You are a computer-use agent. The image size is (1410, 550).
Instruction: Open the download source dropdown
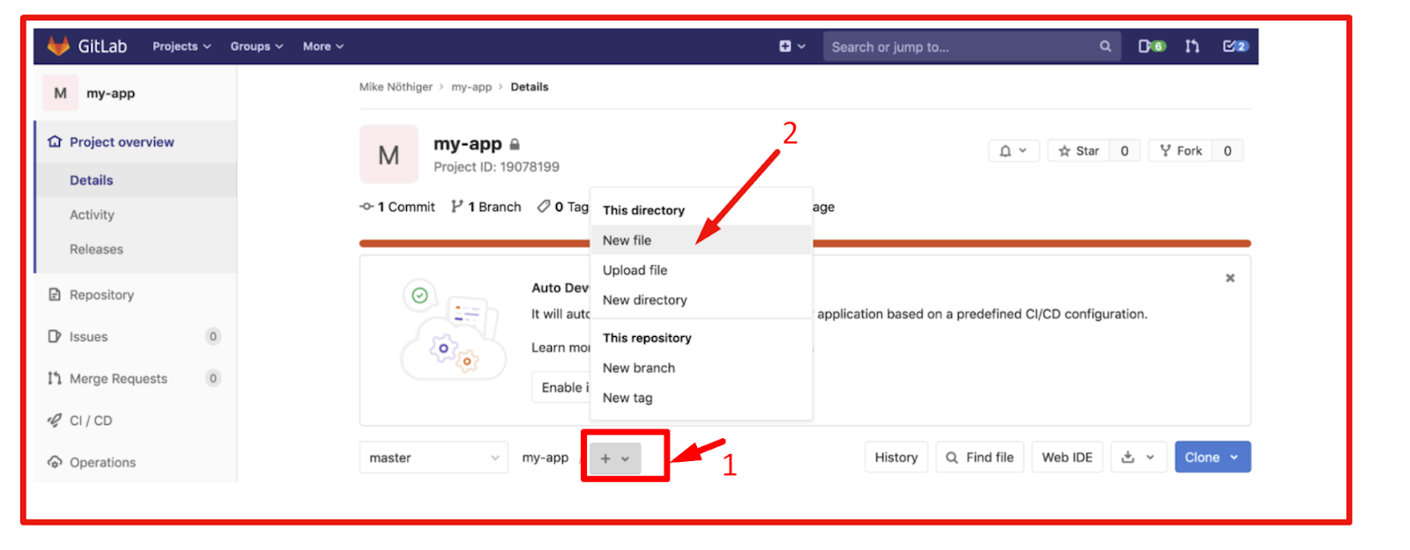click(1139, 458)
